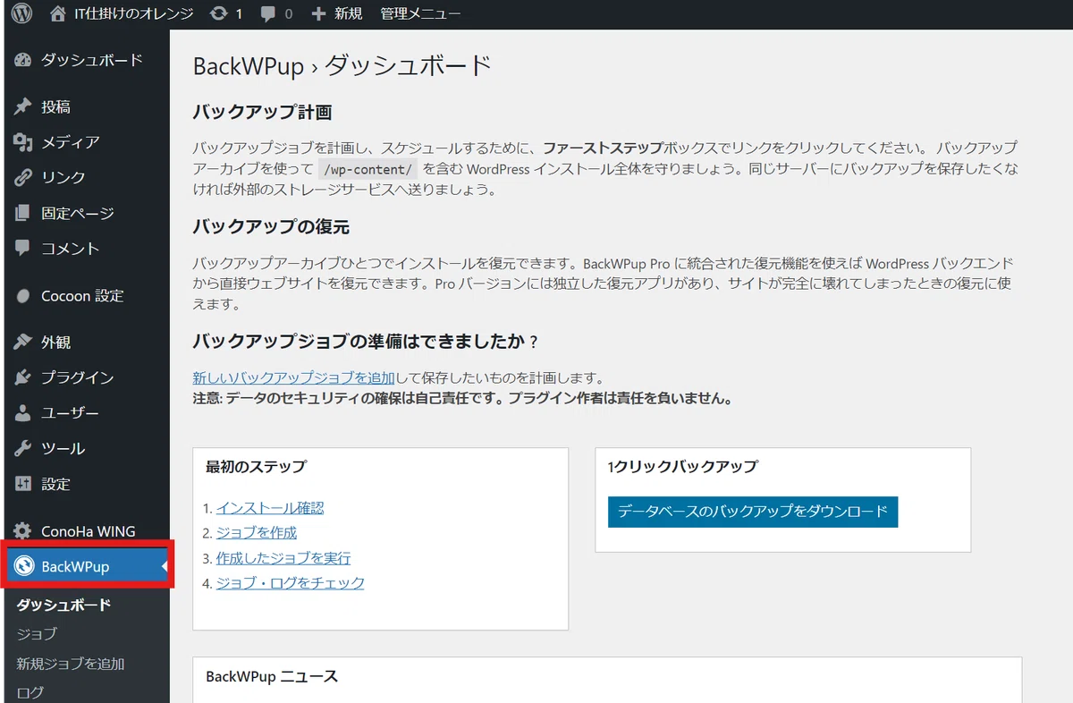The image size is (1073, 703).
Task: Open the ConoHa WING menu label
Action: [x=89, y=531]
